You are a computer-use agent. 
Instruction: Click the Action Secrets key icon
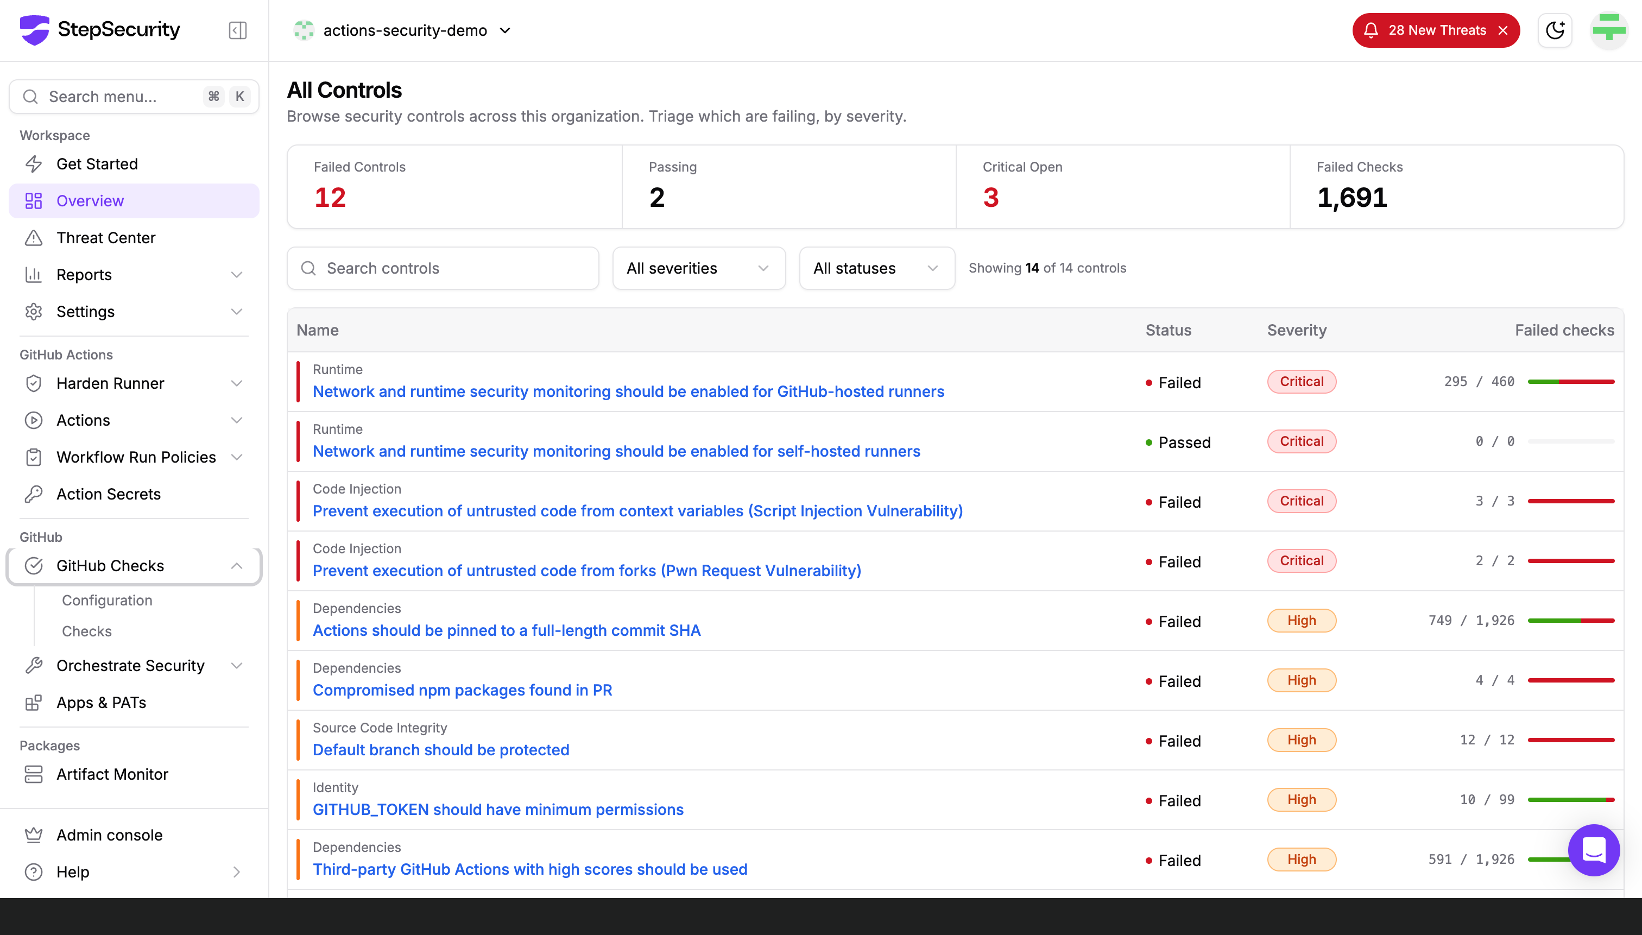pyautogui.click(x=33, y=494)
